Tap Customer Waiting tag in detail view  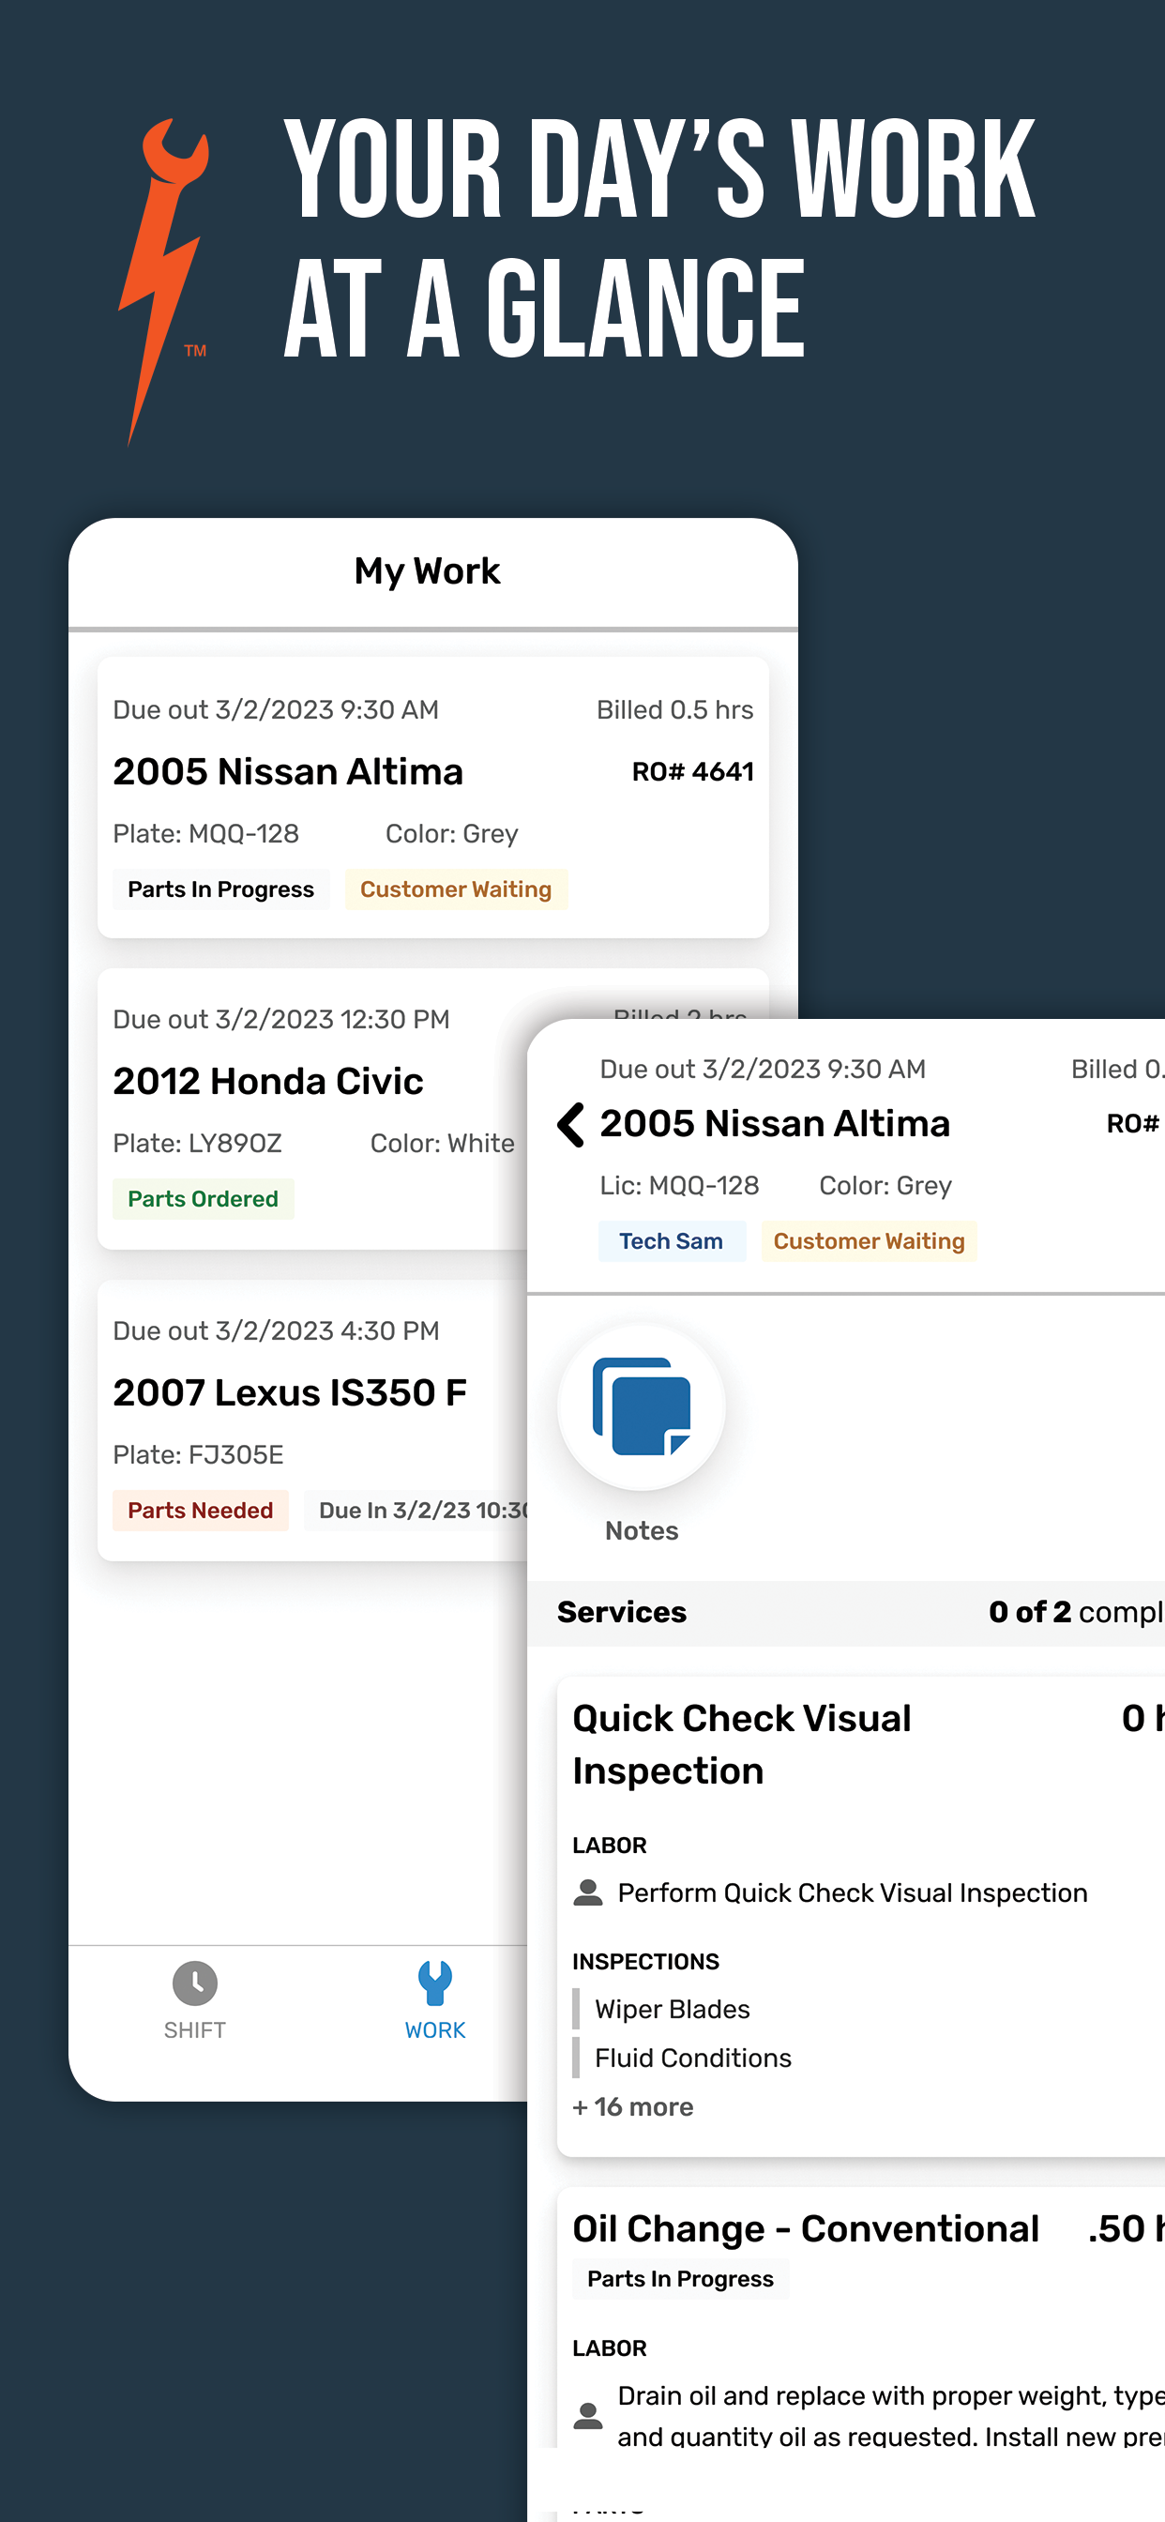870,1240
